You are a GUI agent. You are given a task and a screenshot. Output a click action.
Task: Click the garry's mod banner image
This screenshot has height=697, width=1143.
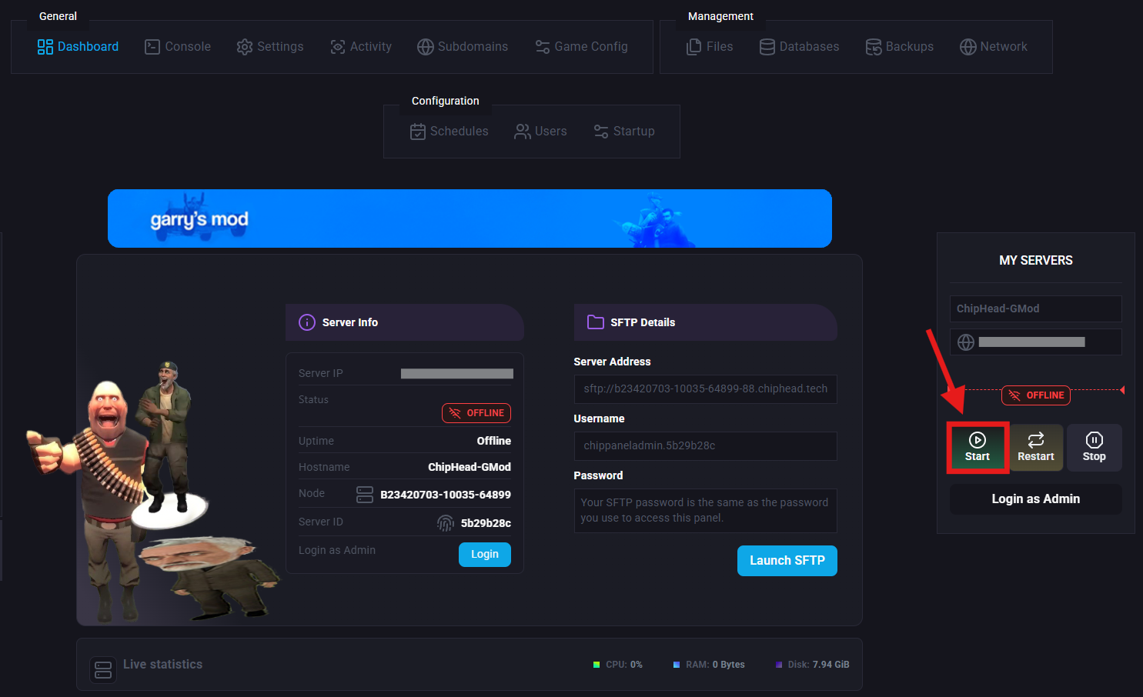point(470,218)
